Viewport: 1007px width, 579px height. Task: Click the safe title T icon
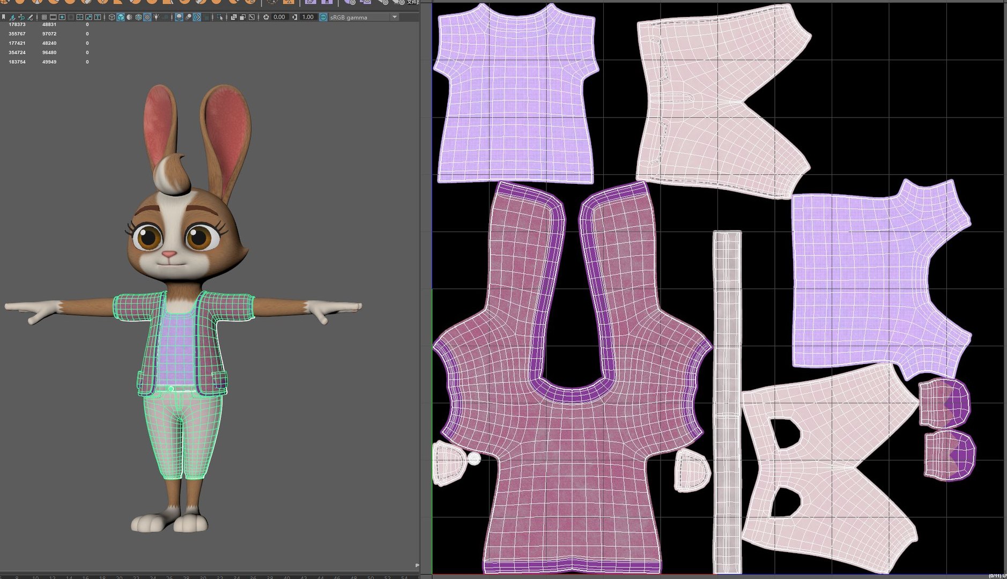(98, 17)
